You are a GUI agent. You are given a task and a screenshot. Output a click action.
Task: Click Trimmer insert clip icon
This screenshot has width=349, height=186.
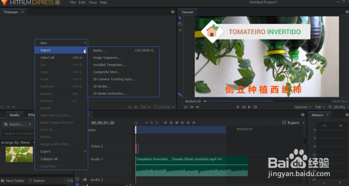point(130,107)
